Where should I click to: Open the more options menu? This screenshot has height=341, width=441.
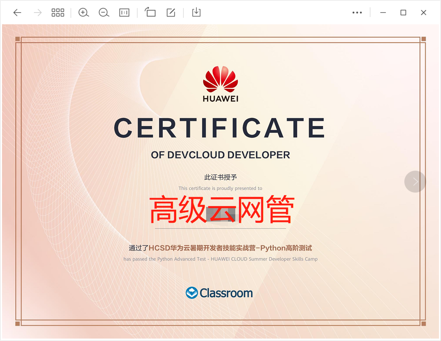click(x=357, y=13)
